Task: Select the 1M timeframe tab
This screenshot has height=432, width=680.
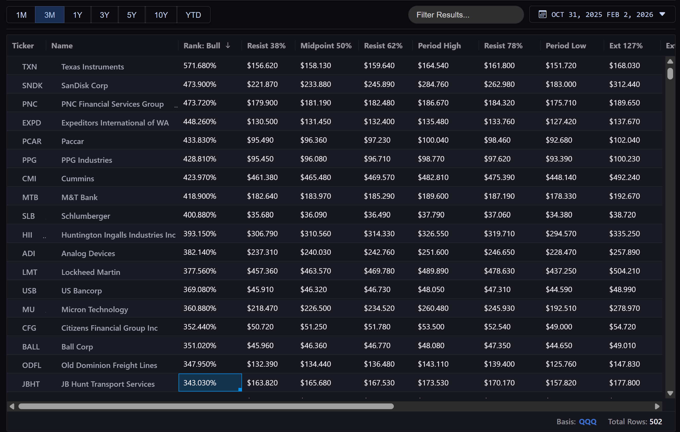Action: tap(21, 15)
